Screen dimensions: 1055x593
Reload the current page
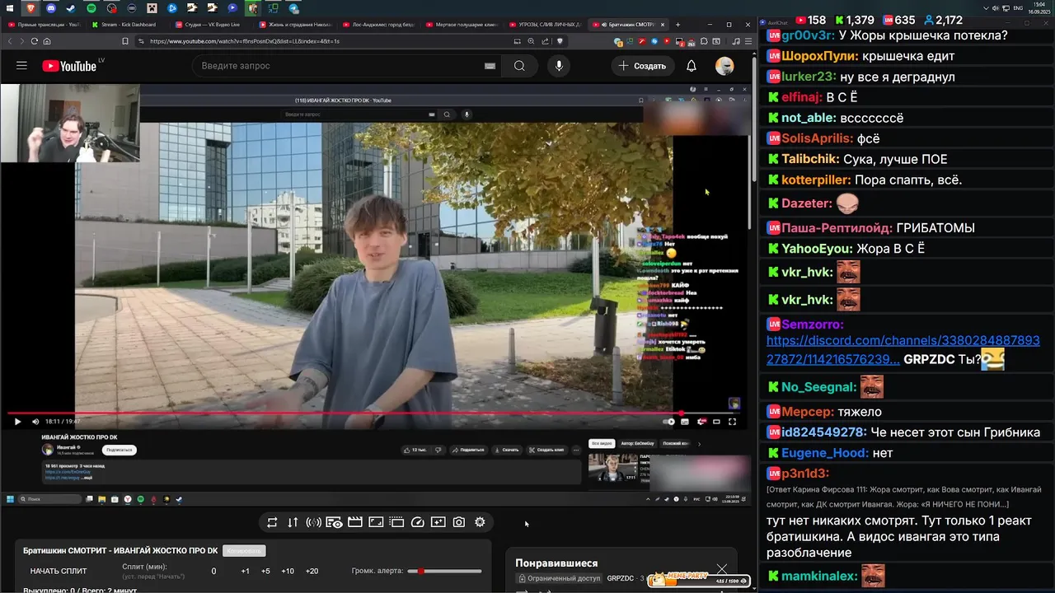[34, 41]
